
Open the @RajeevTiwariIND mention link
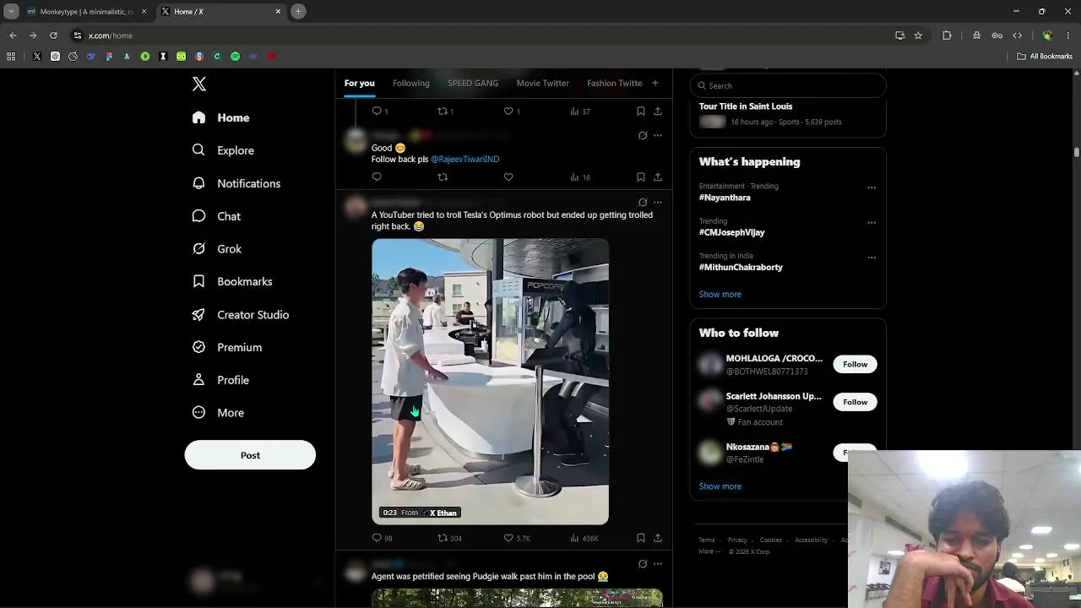(464, 159)
